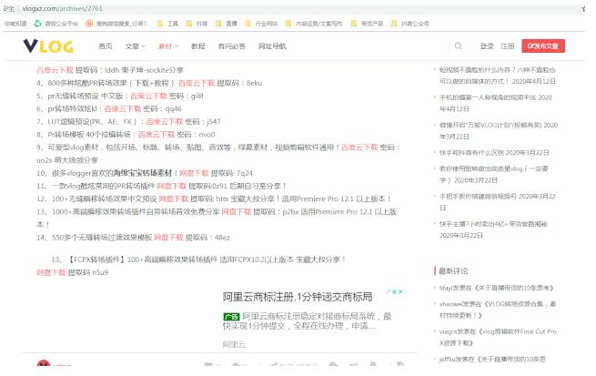This screenshot has width=596, height=376.
Task: Click the 登录 link
Action: coord(487,46)
